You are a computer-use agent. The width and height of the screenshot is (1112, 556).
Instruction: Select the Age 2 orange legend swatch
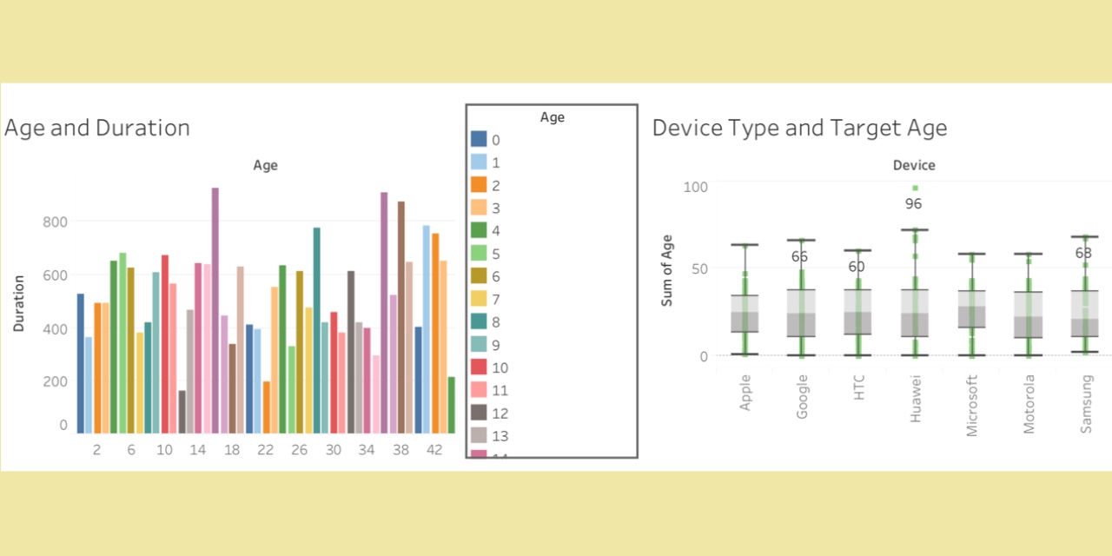tap(480, 185)
